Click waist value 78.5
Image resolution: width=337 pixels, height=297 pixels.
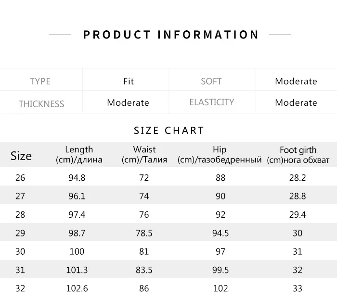144,233
